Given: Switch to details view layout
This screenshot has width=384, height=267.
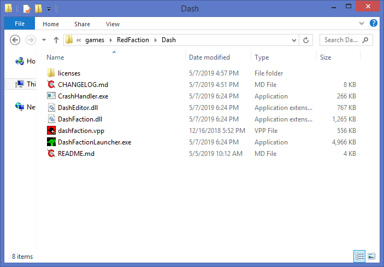Looking at the screenshot, I should click(x=359, y=256).
